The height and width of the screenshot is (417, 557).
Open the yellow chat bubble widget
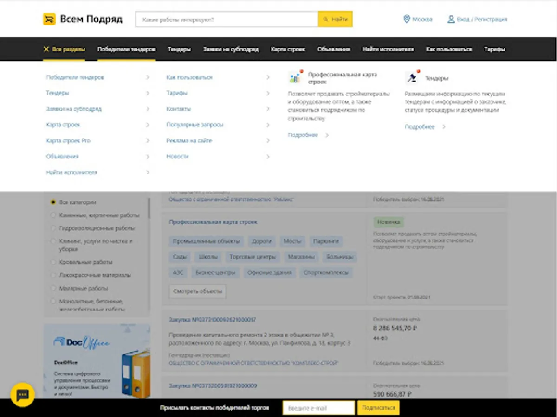(23, 395)
